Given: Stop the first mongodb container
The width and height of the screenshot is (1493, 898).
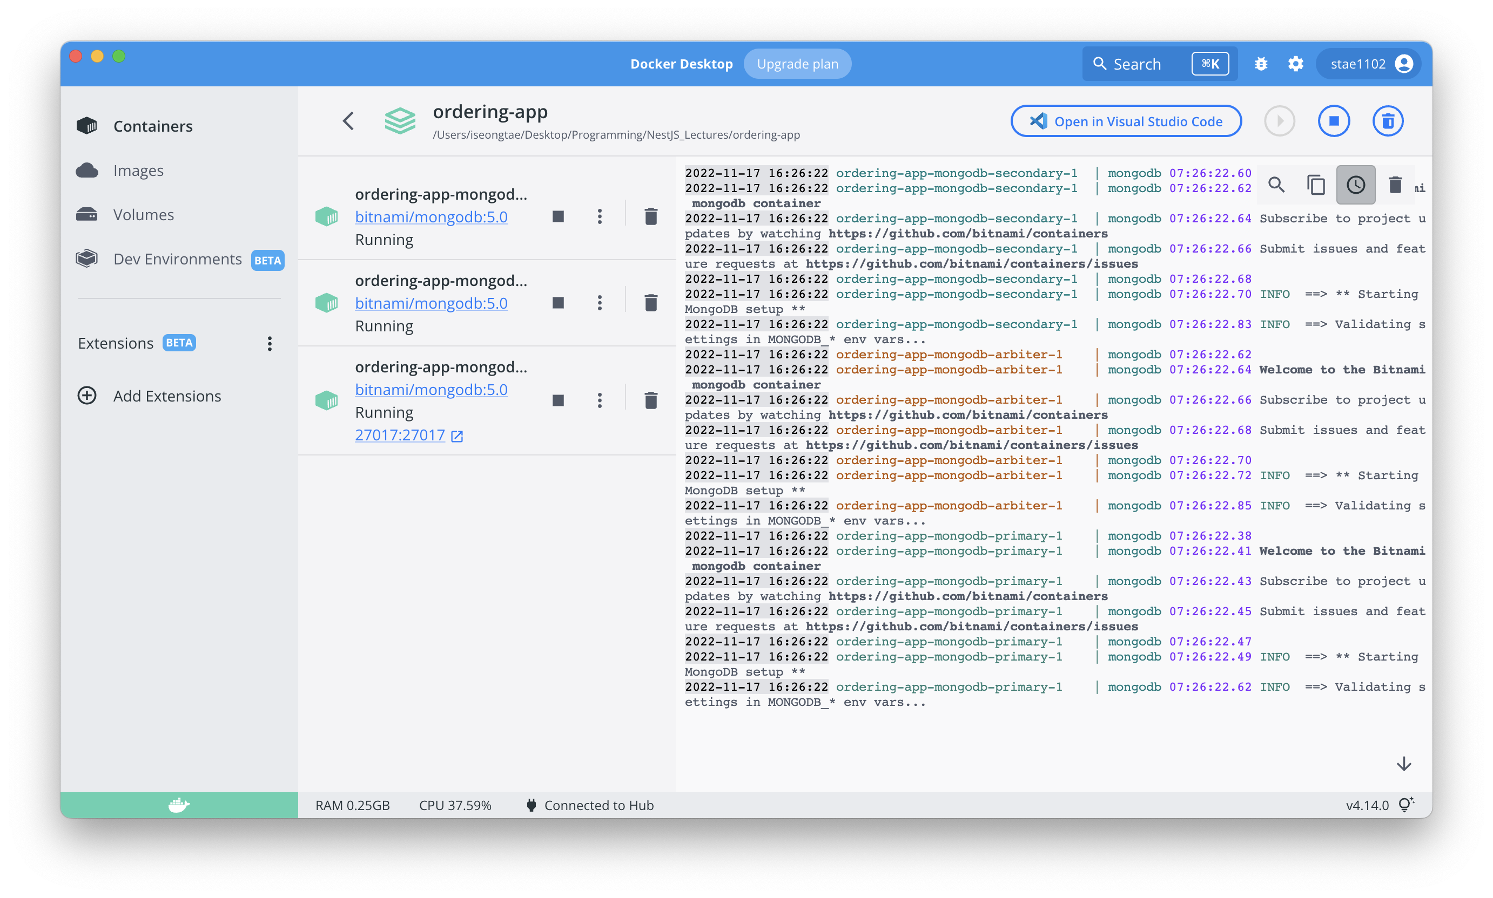Looking at the screenshot, I should pyautogui.click(x=558, y=216).
